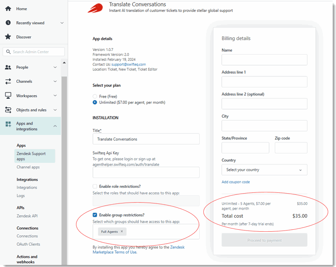Screen dimensions: 336x267
Task: Open the Select your country dropdown
Action: [264, 170]
